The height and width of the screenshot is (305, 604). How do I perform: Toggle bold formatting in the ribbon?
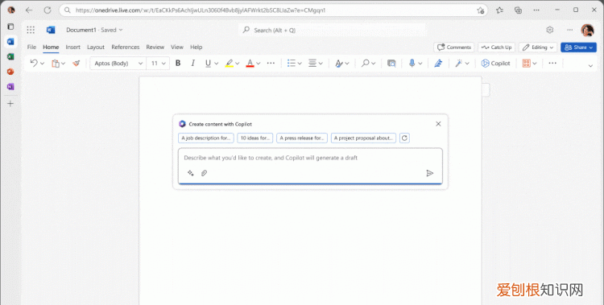point(178,63)
